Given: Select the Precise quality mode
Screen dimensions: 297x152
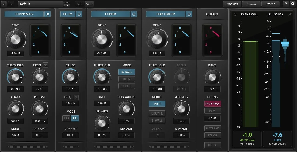Looking at the screenshot, I should (x=271, y=4).
